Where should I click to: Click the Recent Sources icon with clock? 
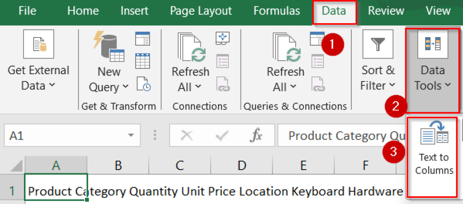click(144, 84)
